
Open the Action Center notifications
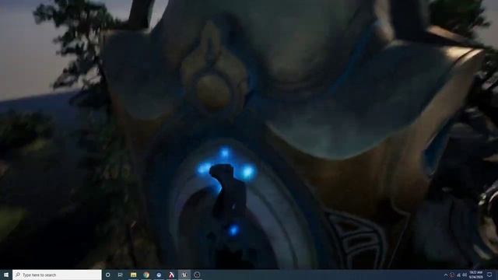(489, 275)
